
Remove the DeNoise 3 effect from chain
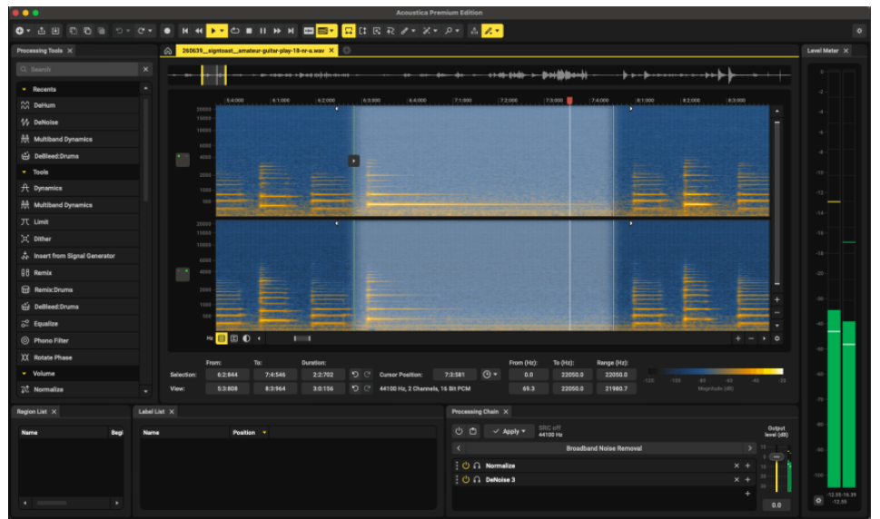(x=737, y=480)
